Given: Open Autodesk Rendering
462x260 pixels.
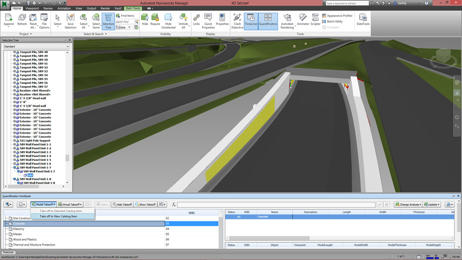Looking at the screenshot, I should pos(287,21).
